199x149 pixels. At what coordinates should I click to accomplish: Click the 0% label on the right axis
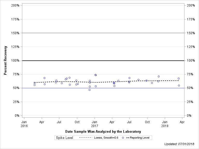click(x=189, y=116)
